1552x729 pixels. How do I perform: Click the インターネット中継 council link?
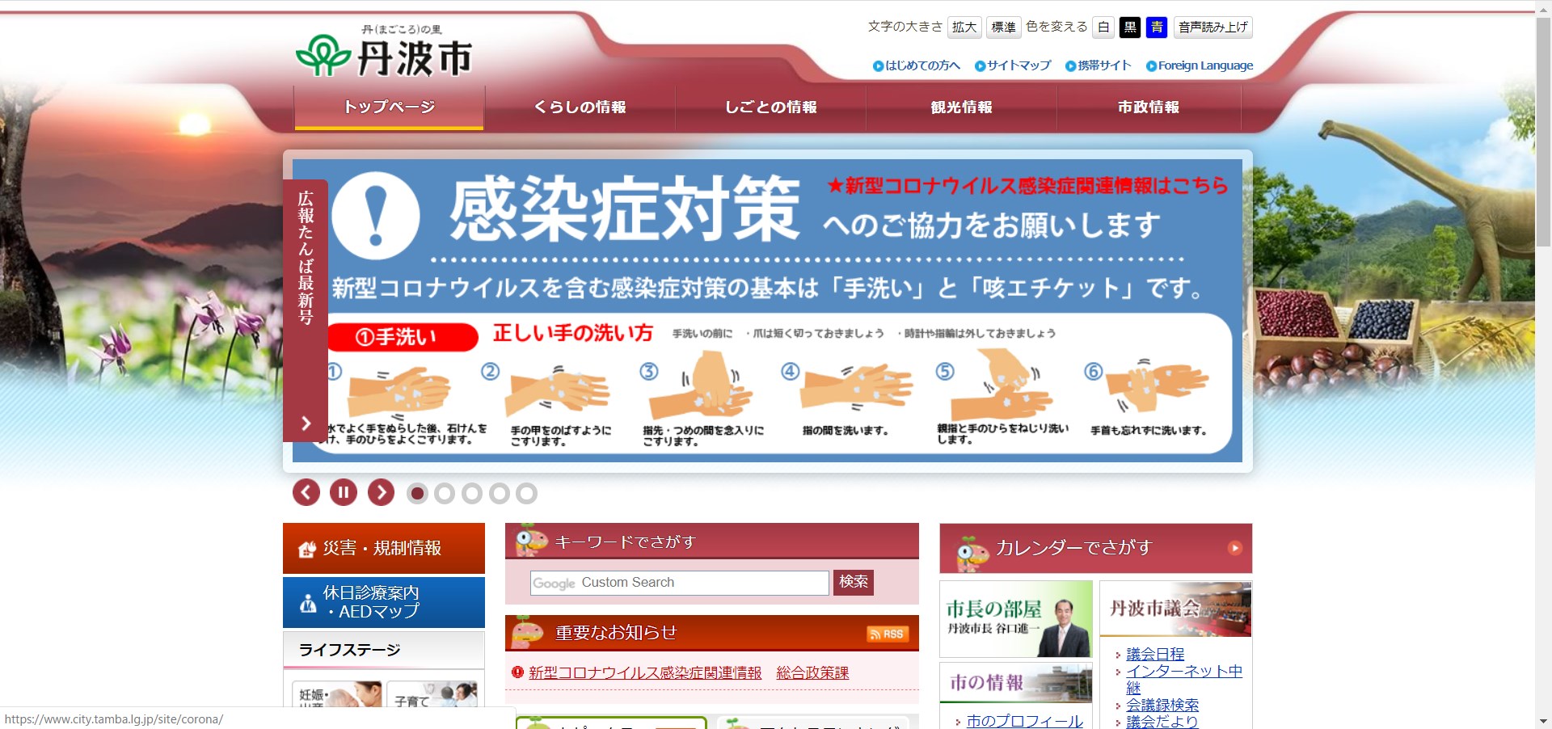(1183, 671)
